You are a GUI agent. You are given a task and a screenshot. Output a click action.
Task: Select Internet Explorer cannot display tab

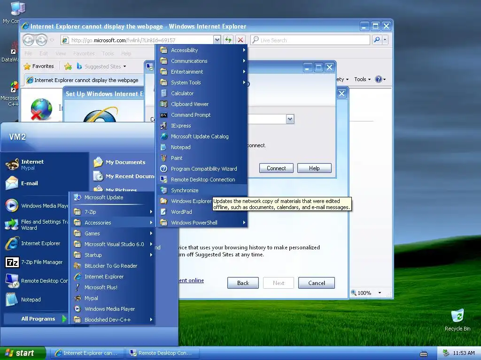click(x=84, y=80)
